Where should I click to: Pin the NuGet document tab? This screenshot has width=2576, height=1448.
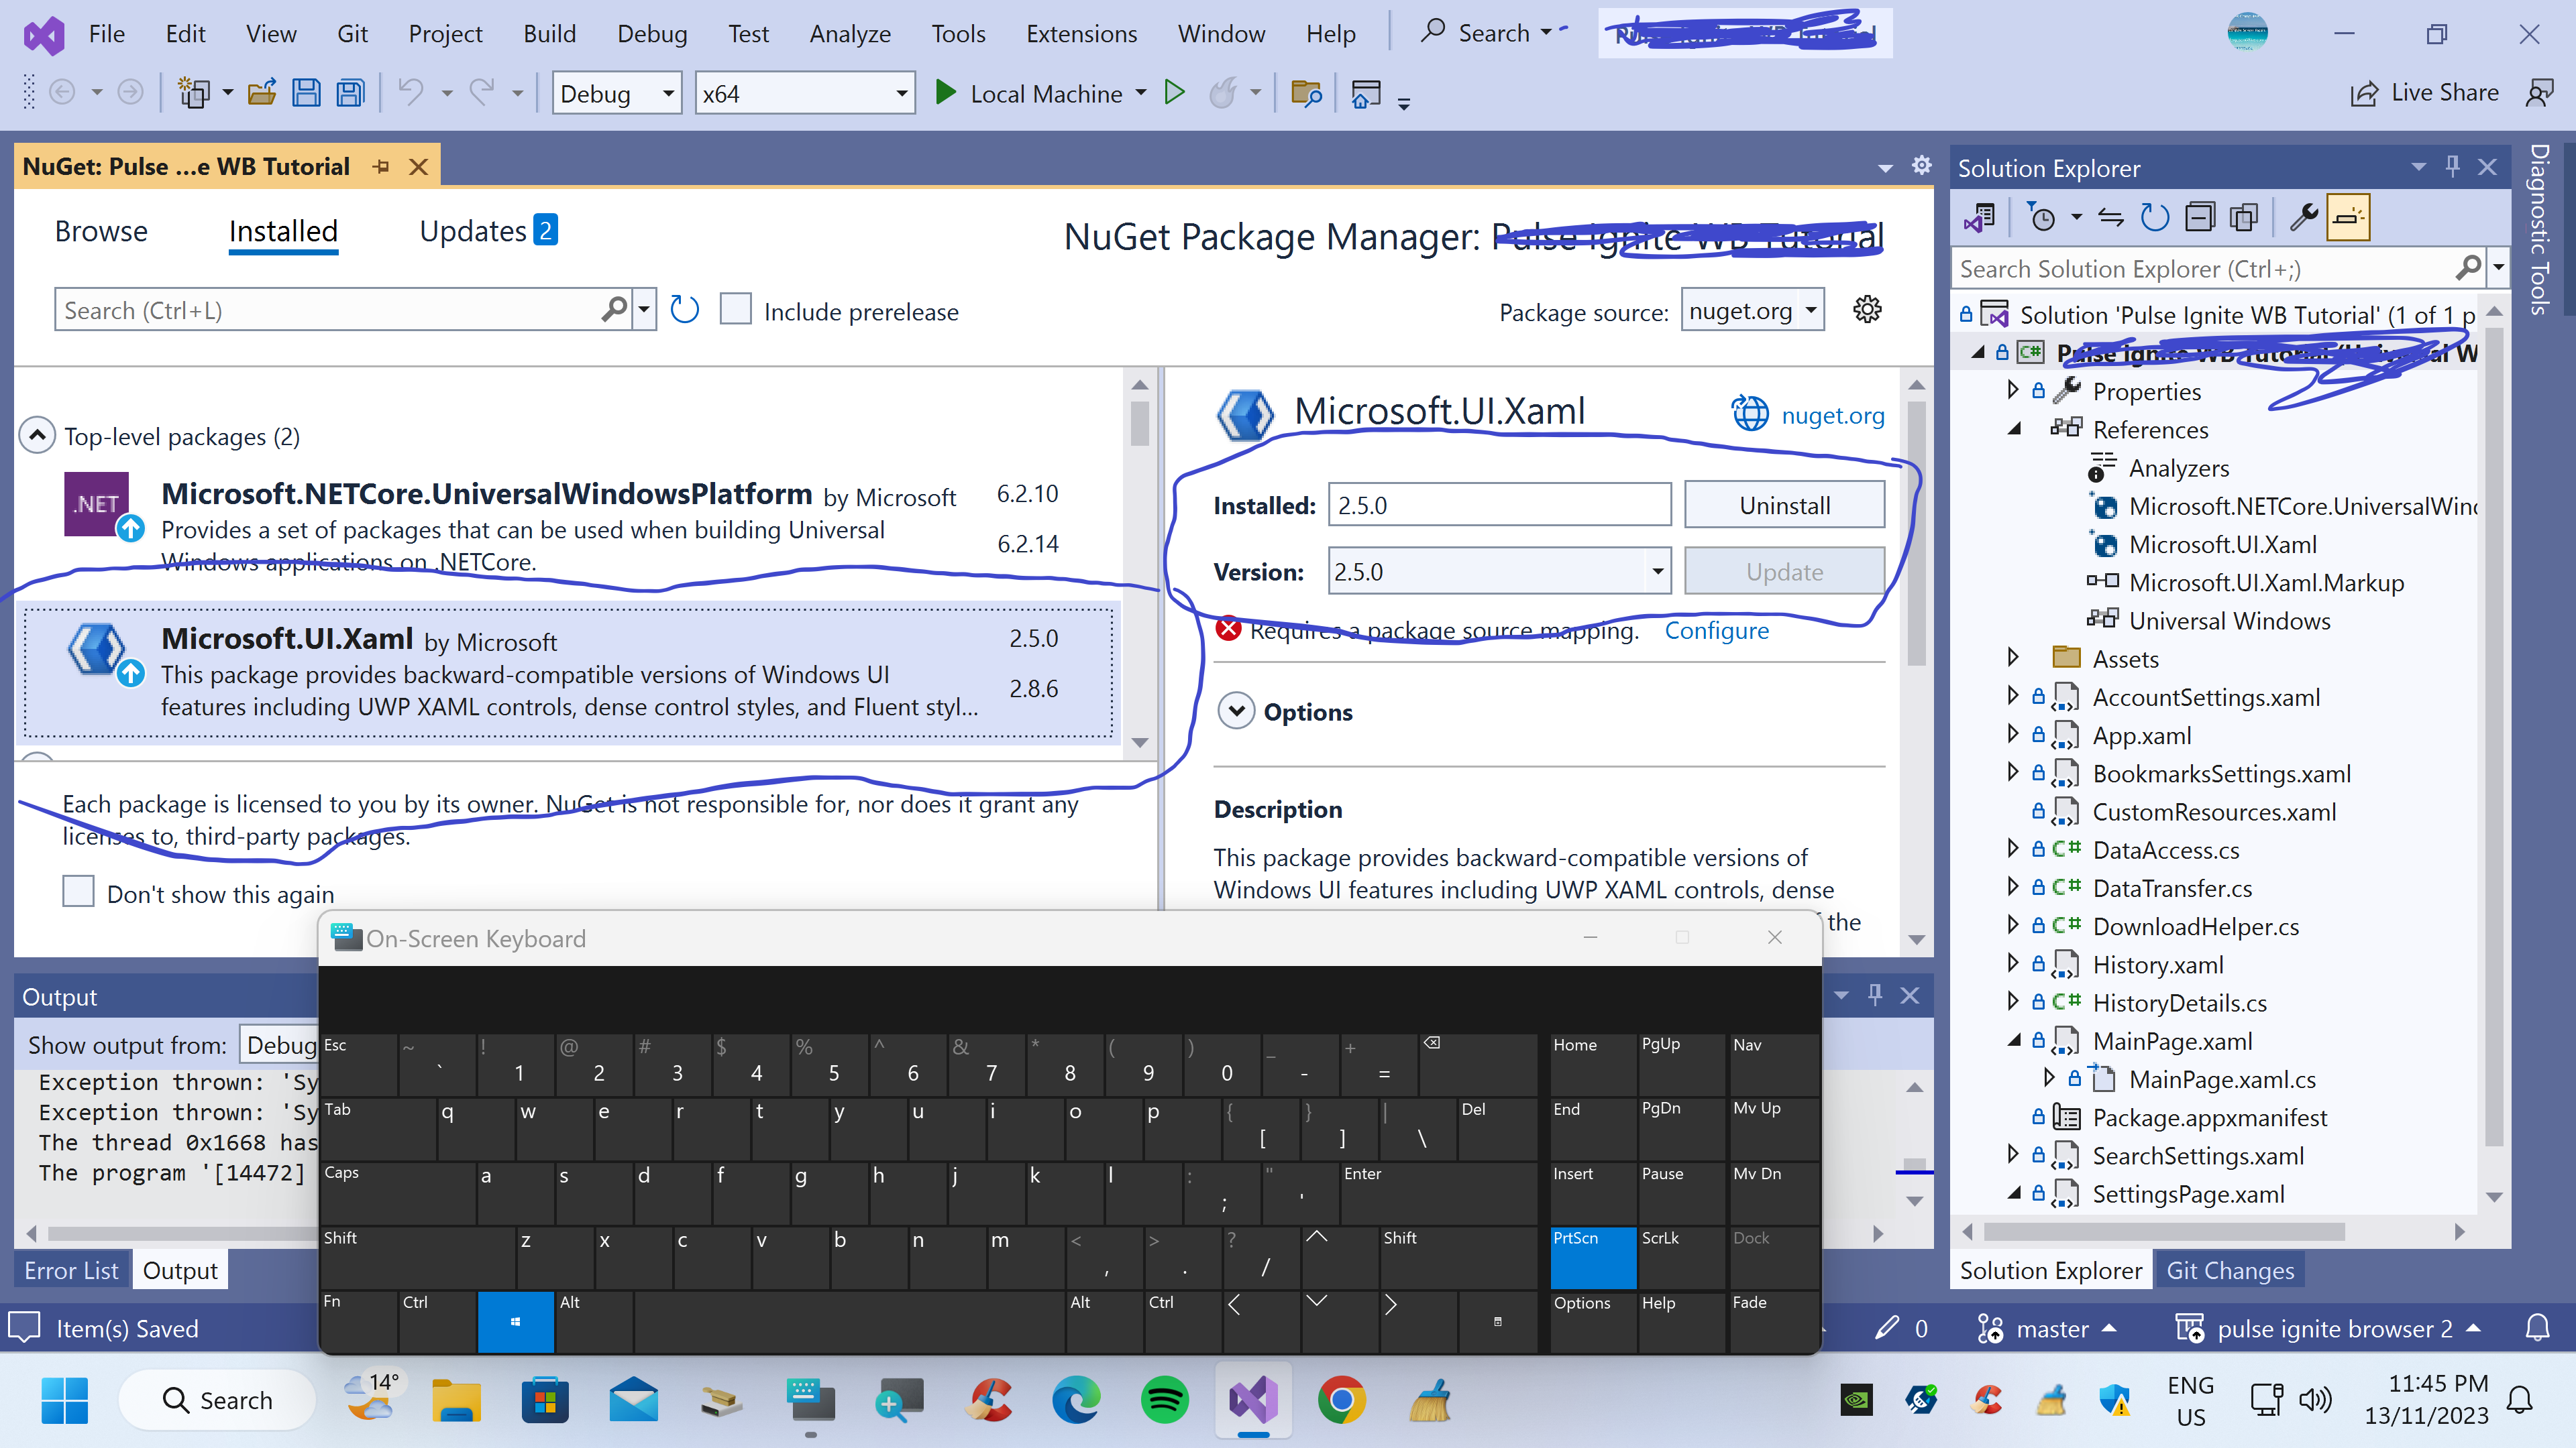[381, 167]
